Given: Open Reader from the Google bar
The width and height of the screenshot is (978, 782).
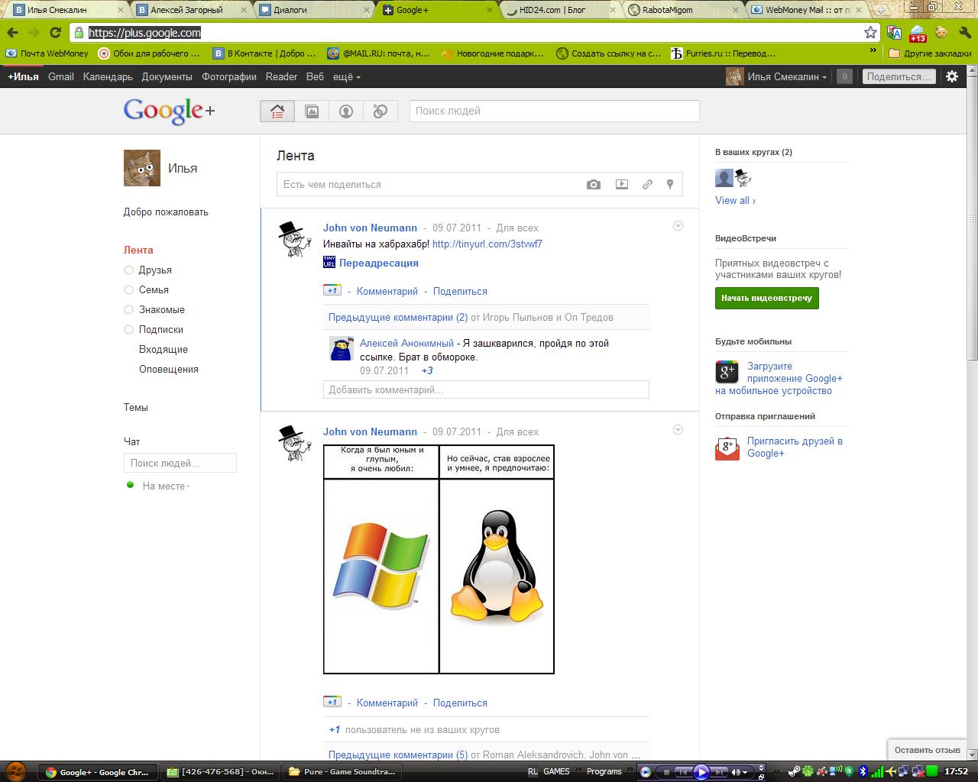Looking at the screenshot, I should coord(281,76).
